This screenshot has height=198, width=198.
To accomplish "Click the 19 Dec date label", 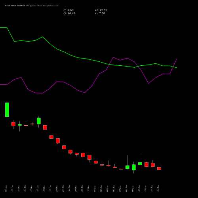I will [x=44, y=188].
